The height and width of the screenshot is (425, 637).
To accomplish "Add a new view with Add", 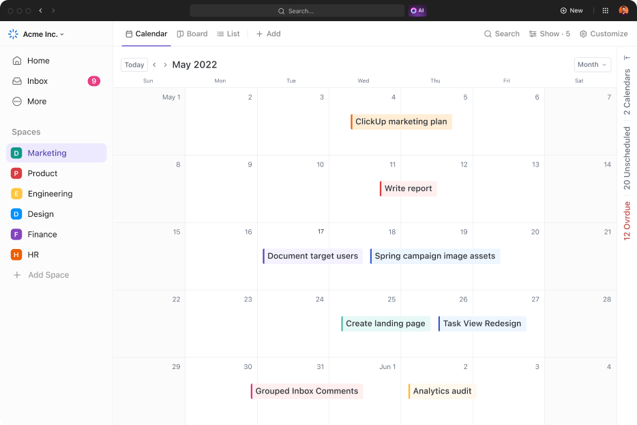I will (x=269, y=33).
